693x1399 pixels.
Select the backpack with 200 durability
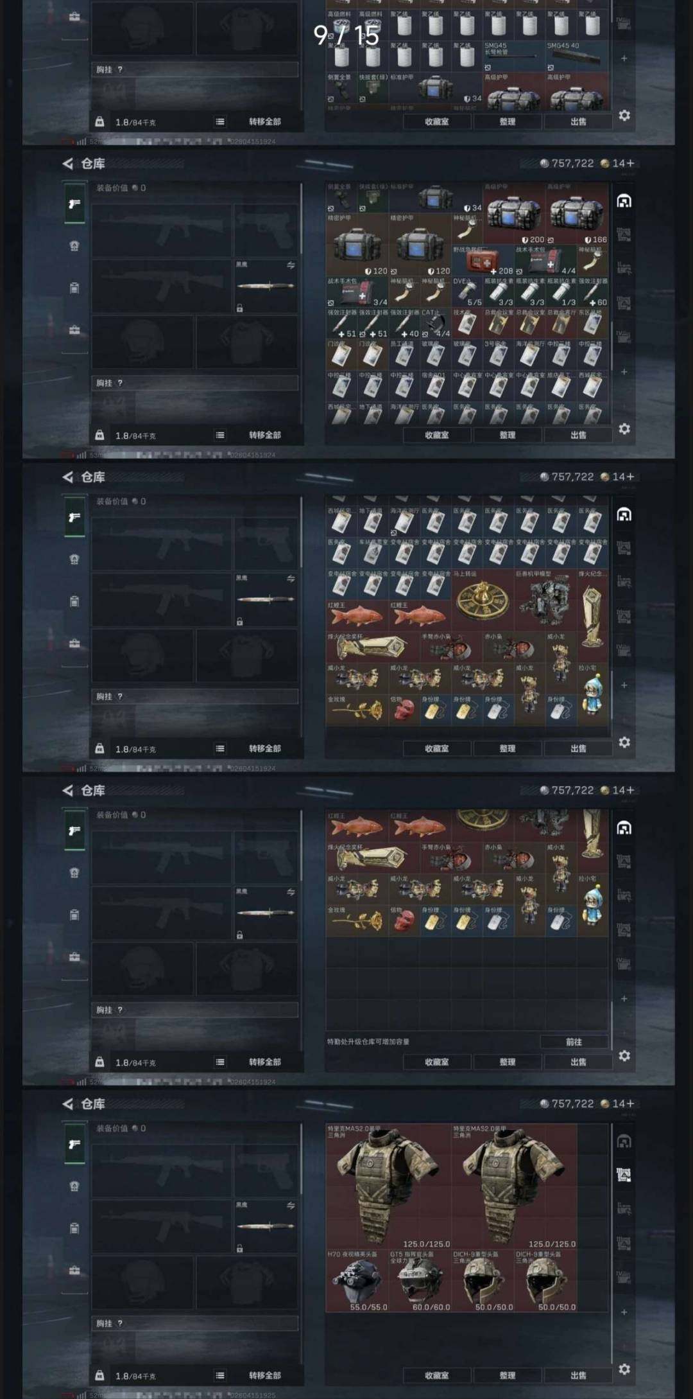513,214
